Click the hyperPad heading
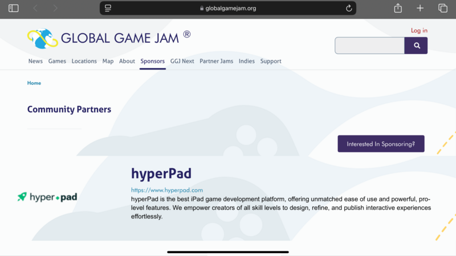This screenshot has height=256, width=456. (x=161, y=174)
